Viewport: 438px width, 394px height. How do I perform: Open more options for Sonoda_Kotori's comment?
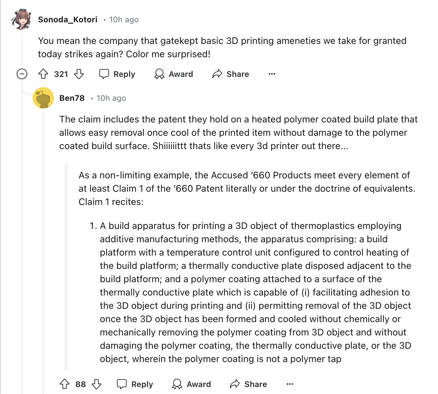(x=272, y=74)
